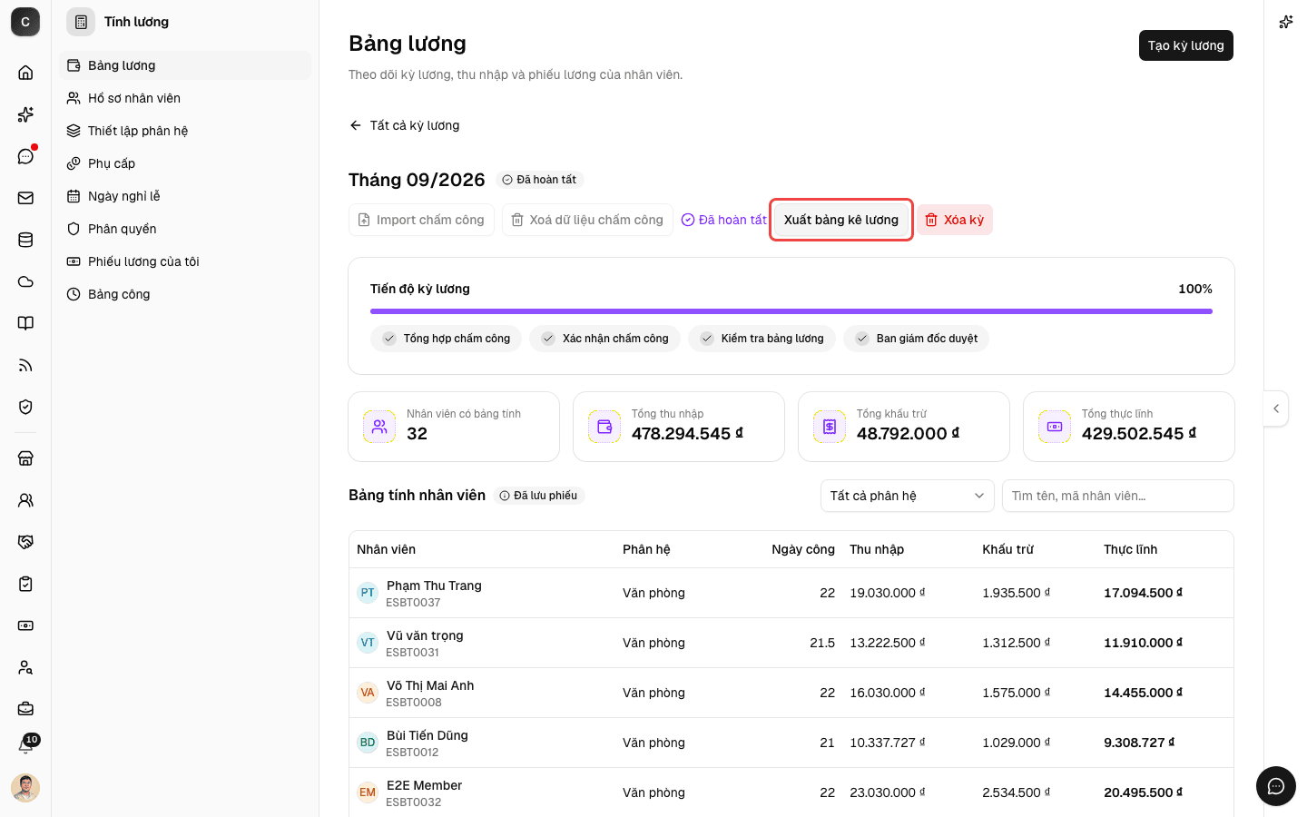Select Phụ cấp in sidebar
This screenshot has height=817, width=1307.
pos(185,163)
